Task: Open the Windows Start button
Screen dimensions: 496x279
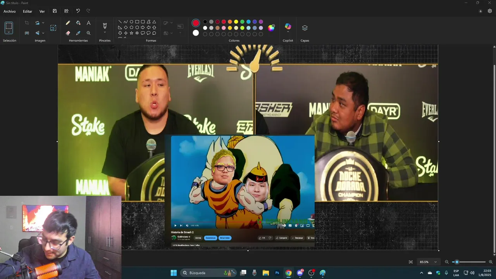Action: (174, 273)
